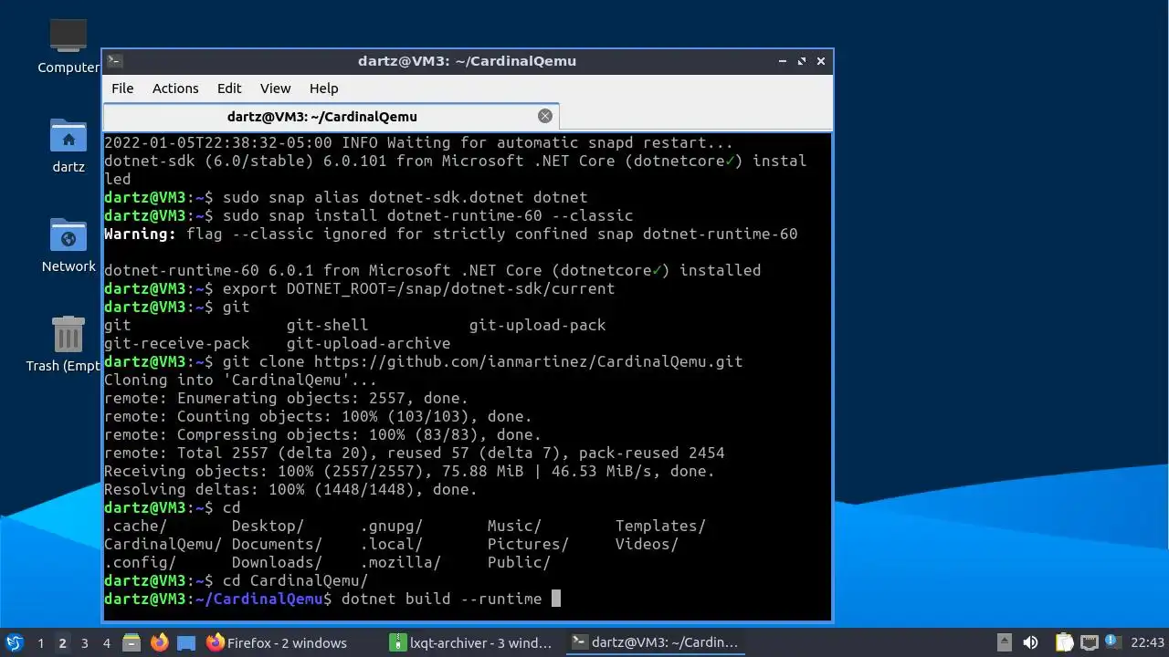Screen dimensions: 1169x657
Task: Switch to workspace 3
Action: point(84,643)
